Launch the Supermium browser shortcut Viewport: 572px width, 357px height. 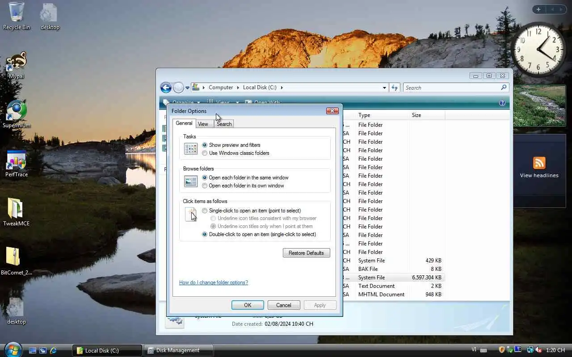(x=17, y=114)
